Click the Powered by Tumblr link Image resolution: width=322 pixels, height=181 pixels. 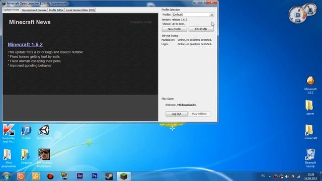pyautogui.click(x=141, y=22)
